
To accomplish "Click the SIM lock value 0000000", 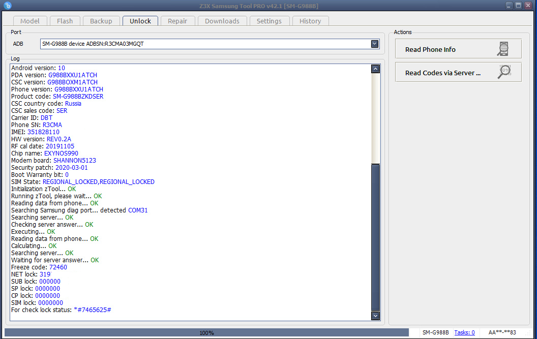I will tap(51, 303).
